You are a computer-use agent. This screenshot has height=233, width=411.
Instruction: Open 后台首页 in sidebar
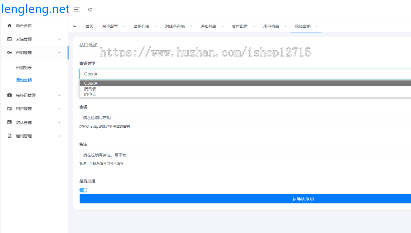point(24,26)
